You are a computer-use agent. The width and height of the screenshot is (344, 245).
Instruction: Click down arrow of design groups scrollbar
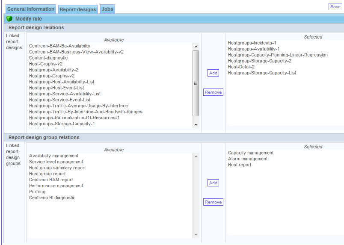point(196,235)
